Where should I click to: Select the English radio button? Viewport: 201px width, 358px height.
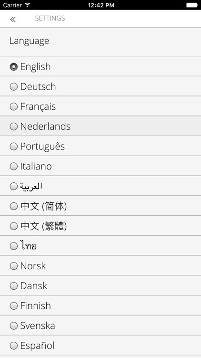14,67
